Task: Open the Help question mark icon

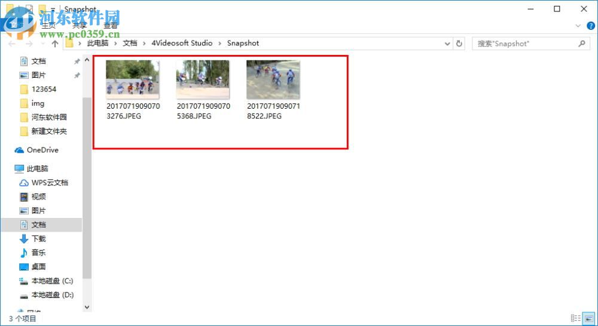Action: coord(591,26)
